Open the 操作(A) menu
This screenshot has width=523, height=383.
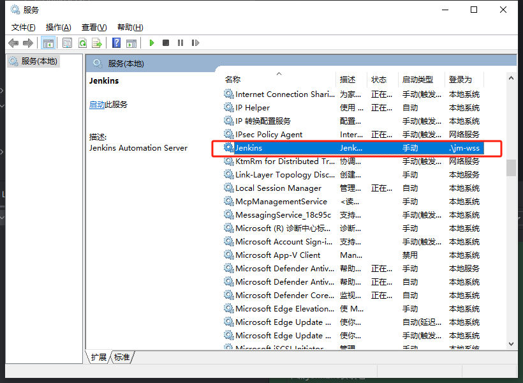59,27
